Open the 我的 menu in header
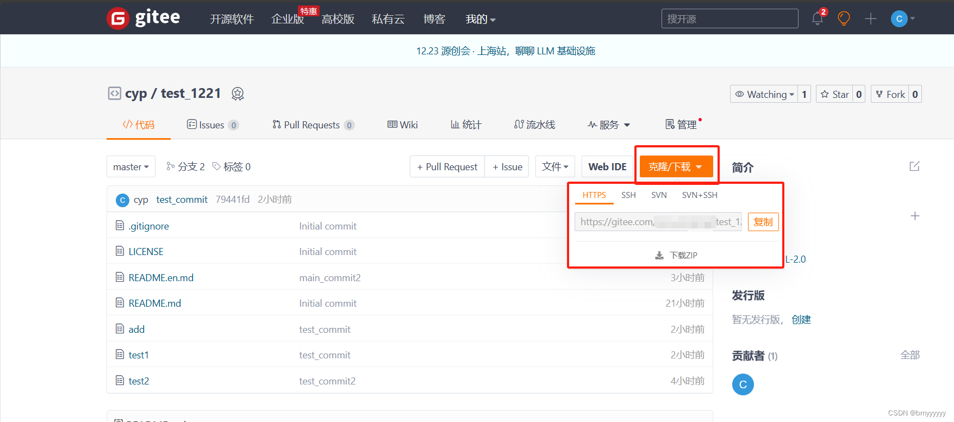The image size is (954, 422). pyautogui.click(x=481, y=19)
